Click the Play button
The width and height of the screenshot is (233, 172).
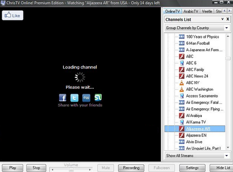12,168
